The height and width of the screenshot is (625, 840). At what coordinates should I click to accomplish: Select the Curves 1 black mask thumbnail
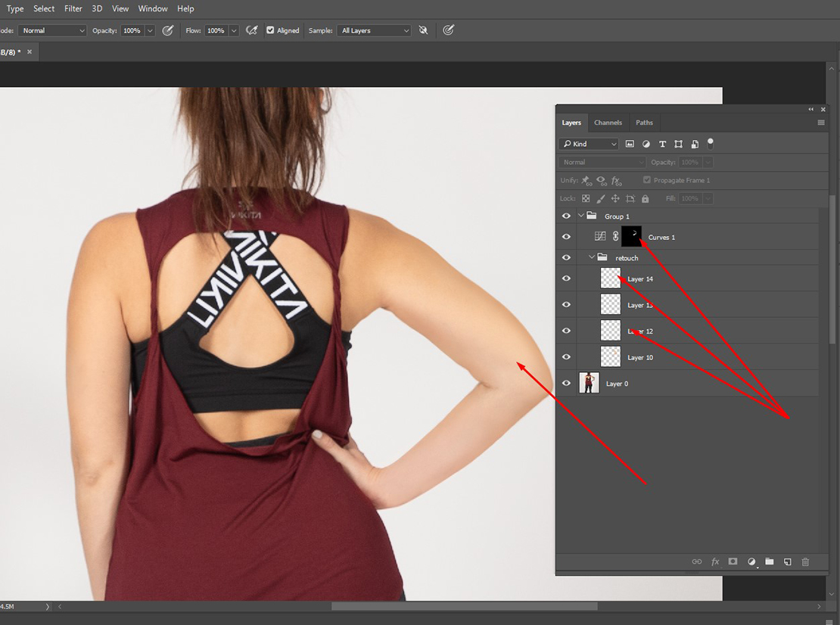pyautogui.click(x=632, y=237)
